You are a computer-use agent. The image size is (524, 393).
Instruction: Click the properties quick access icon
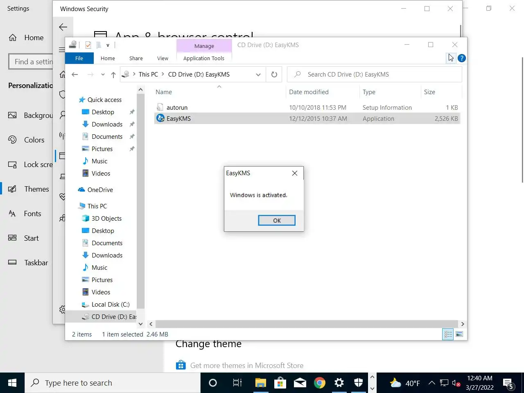(x=88, y=45)
